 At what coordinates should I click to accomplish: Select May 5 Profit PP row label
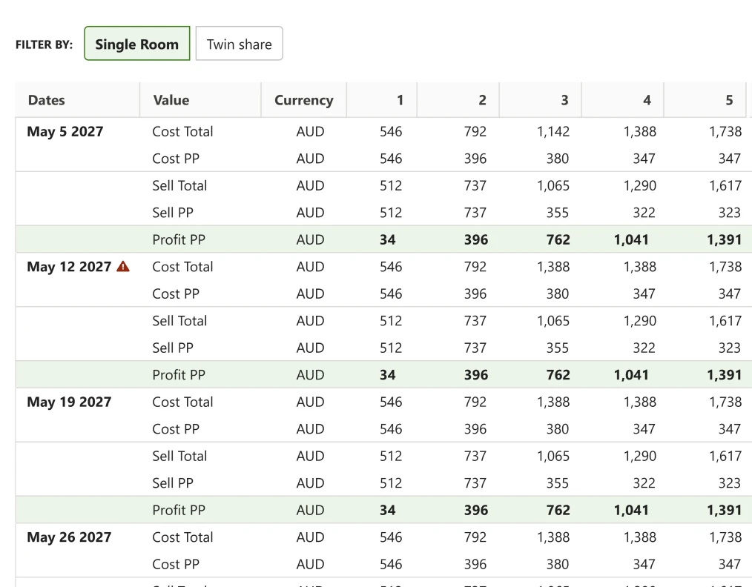179,239
